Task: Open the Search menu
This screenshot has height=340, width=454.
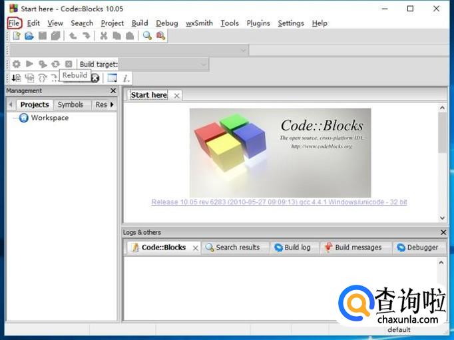Action: pyautogui.click(x=82, y=23)
